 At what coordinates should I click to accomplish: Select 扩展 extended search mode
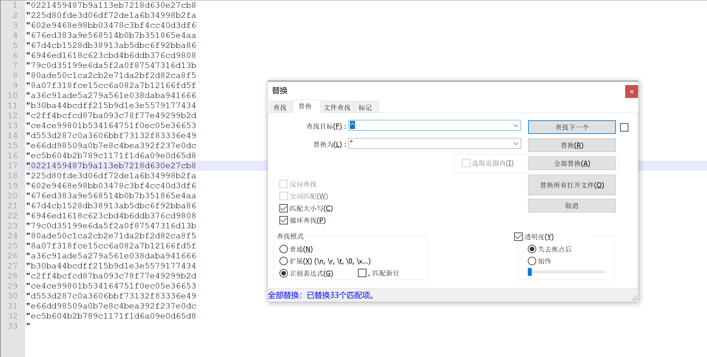(284, 261)
